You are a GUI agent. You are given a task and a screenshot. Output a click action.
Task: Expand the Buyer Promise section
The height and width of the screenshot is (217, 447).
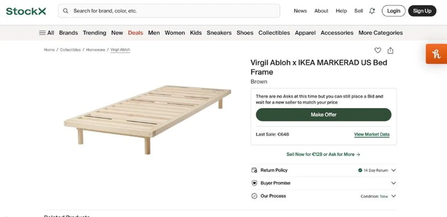[x=393, y=183]
